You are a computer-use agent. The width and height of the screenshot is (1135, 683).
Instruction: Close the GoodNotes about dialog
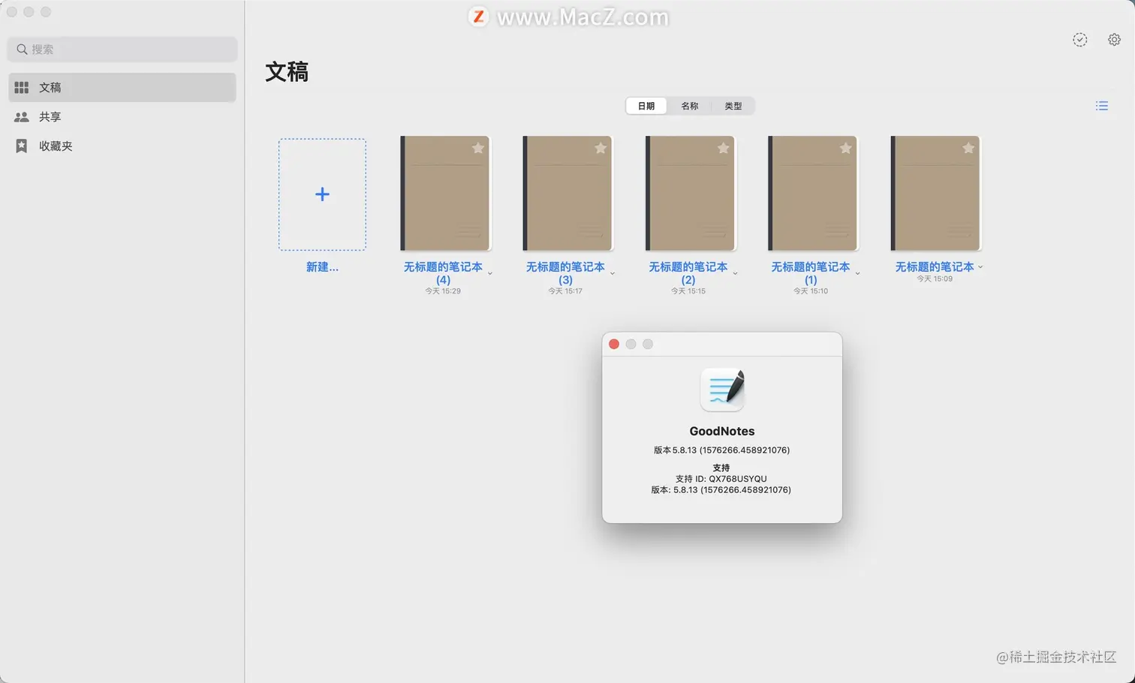tap(614, 345)
